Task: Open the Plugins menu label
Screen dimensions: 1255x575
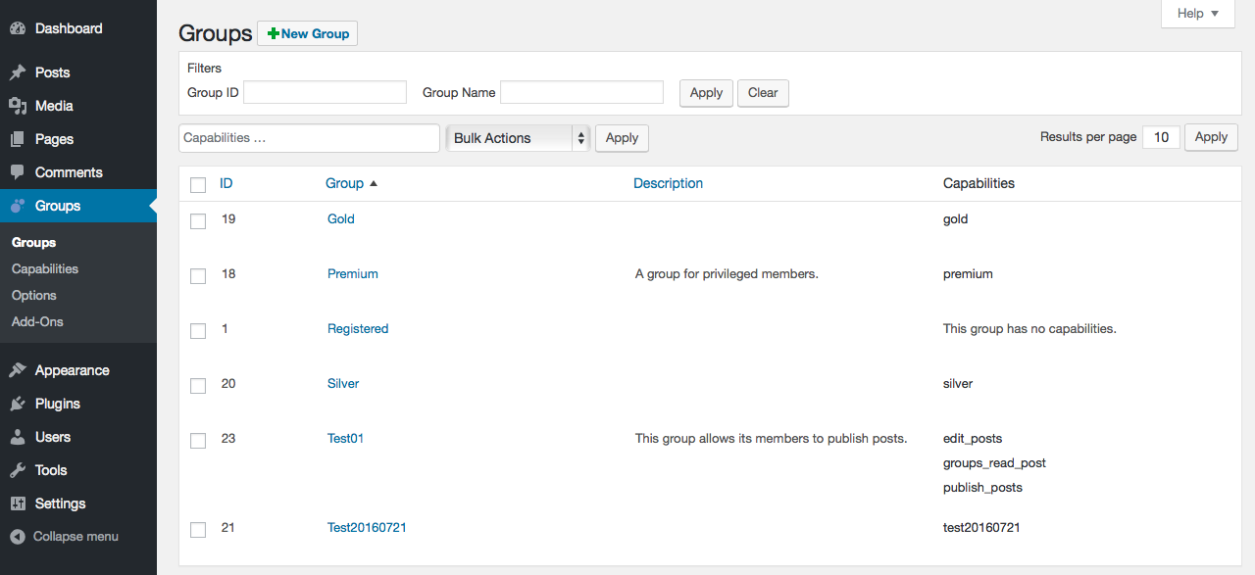Action: pos(58,404)
